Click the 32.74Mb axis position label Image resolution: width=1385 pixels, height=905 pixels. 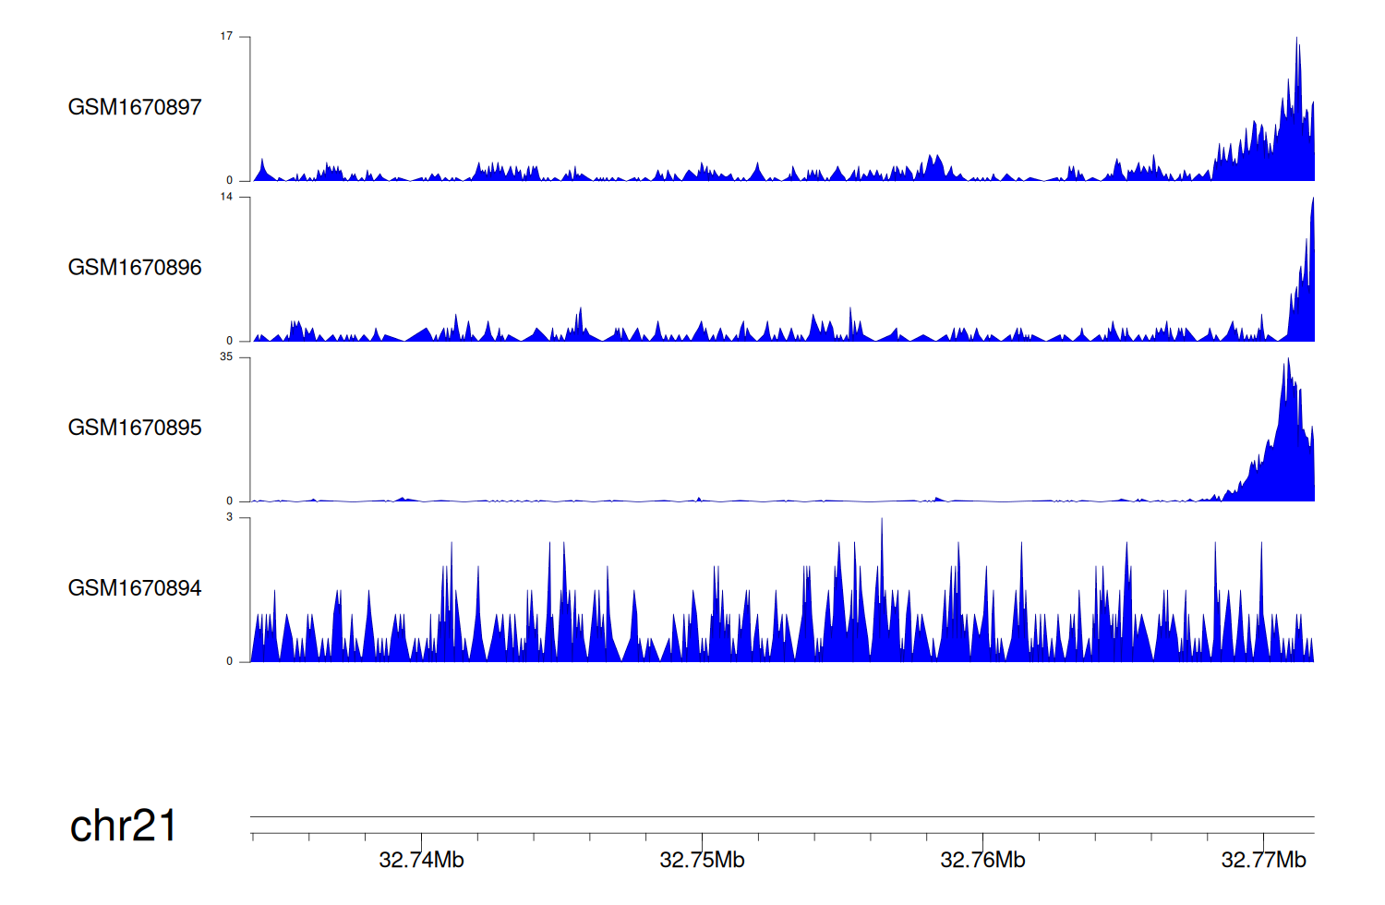[x=421, y=860]
